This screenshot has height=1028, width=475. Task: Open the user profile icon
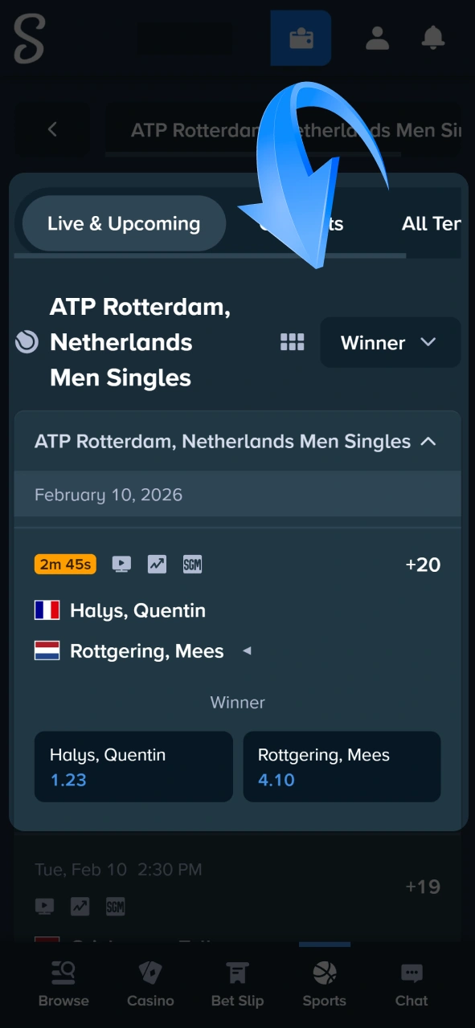377,38
